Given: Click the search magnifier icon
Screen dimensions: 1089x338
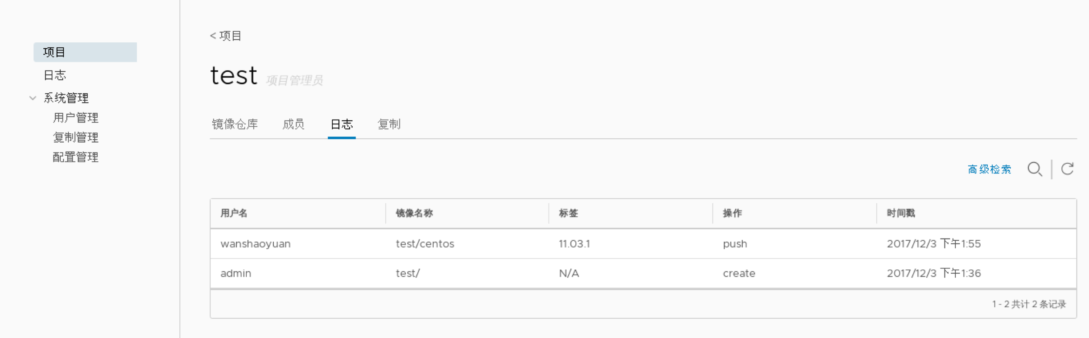Looking at the screenshot, I should point(1035,169).
